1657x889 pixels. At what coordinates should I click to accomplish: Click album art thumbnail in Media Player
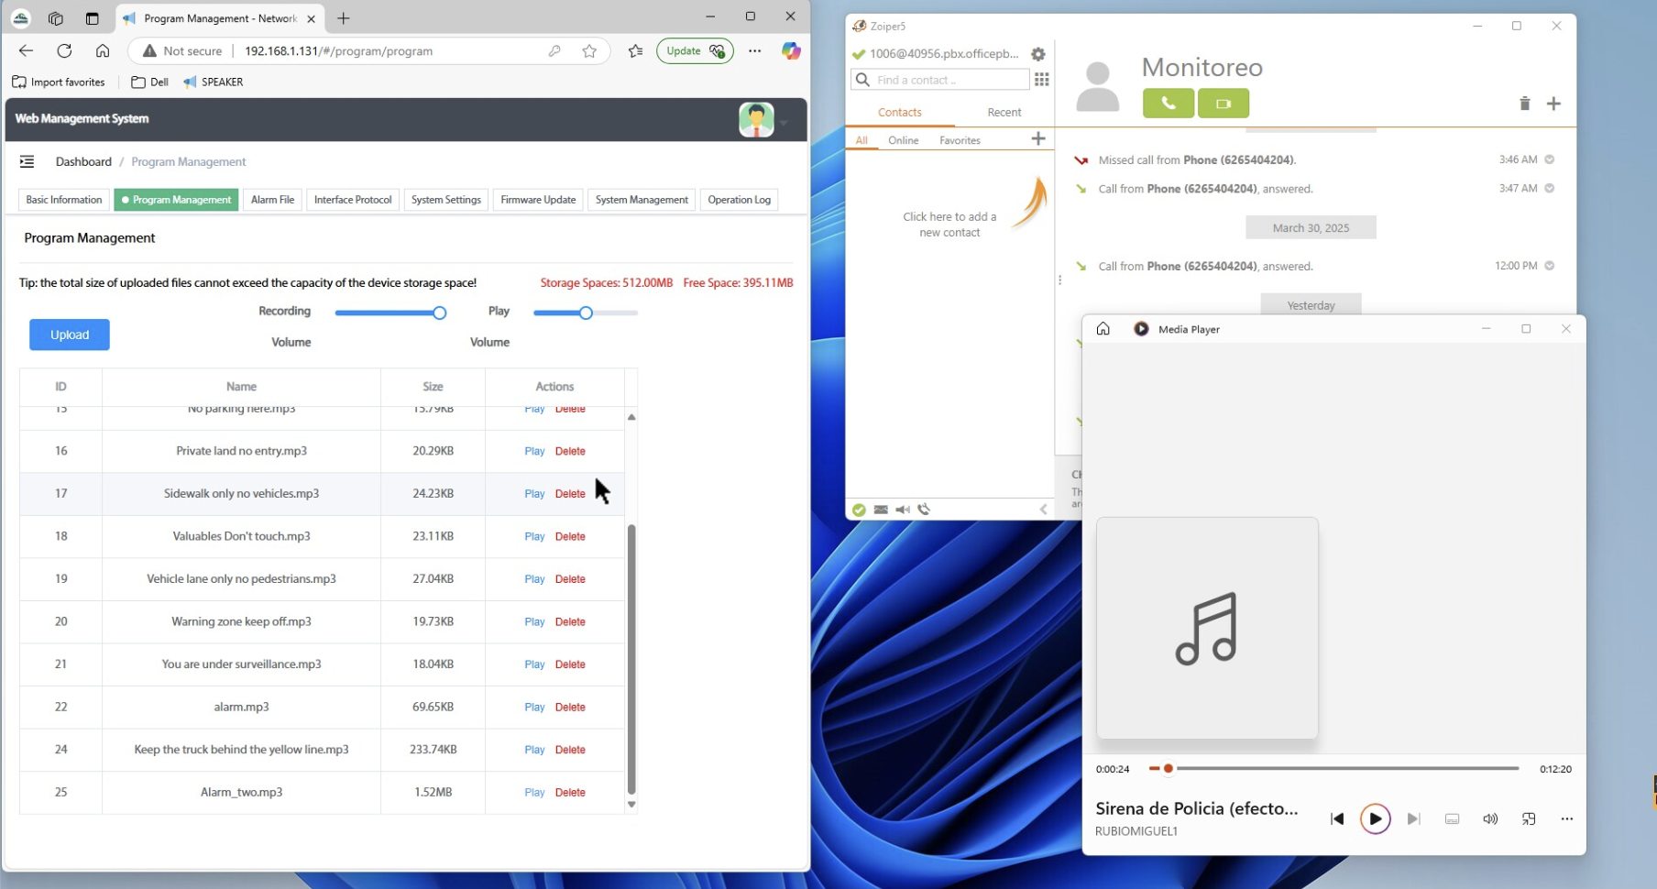click(x=1207, y=628)
